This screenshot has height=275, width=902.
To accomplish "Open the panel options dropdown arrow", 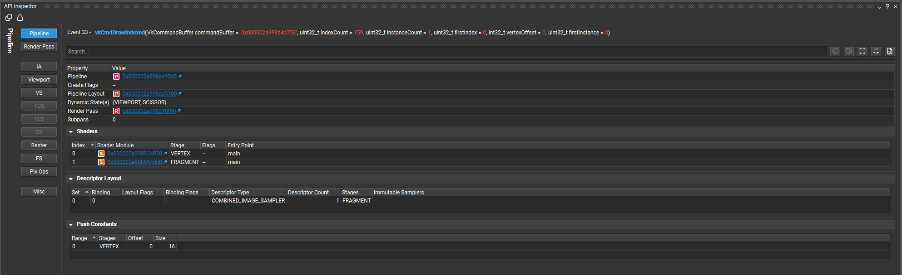I will pos(879,7).
